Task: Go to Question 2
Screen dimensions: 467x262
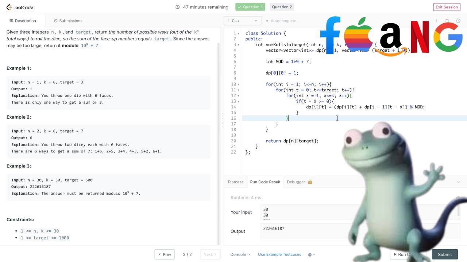Action: [x=282, y=7]
